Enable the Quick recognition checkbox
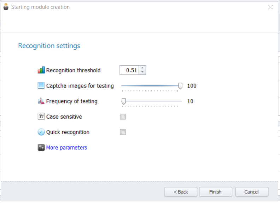 pyautogui.click(x=123, y=132)
